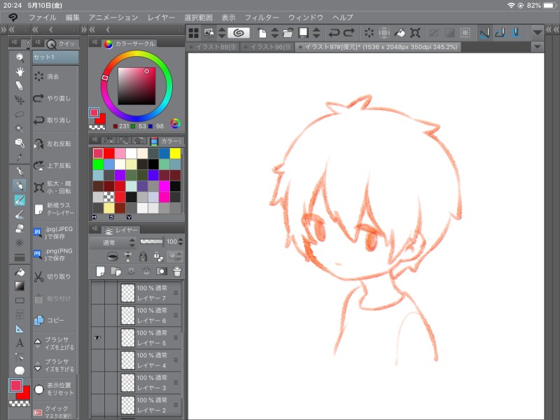Open ファイル menu

(42, 17)
